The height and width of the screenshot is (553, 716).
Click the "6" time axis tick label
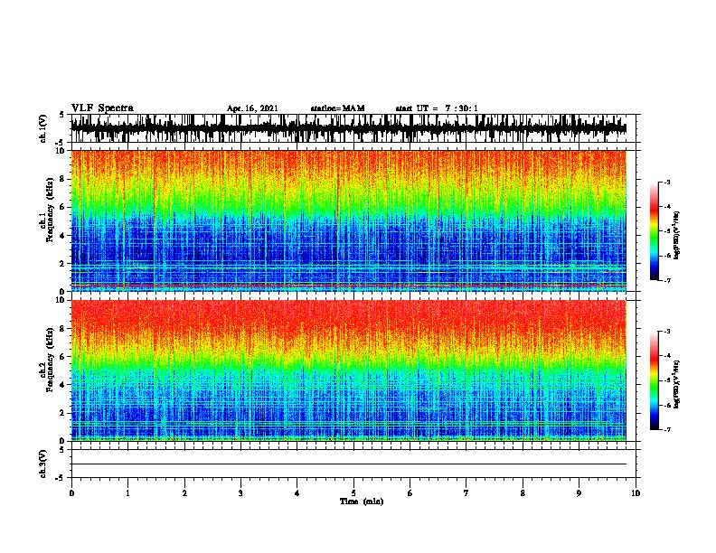click(x=410, y=493)
